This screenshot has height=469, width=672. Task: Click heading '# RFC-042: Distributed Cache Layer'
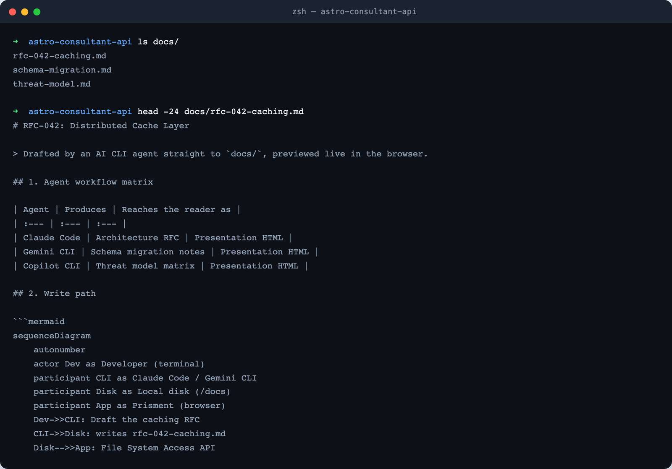pos(101,125)
